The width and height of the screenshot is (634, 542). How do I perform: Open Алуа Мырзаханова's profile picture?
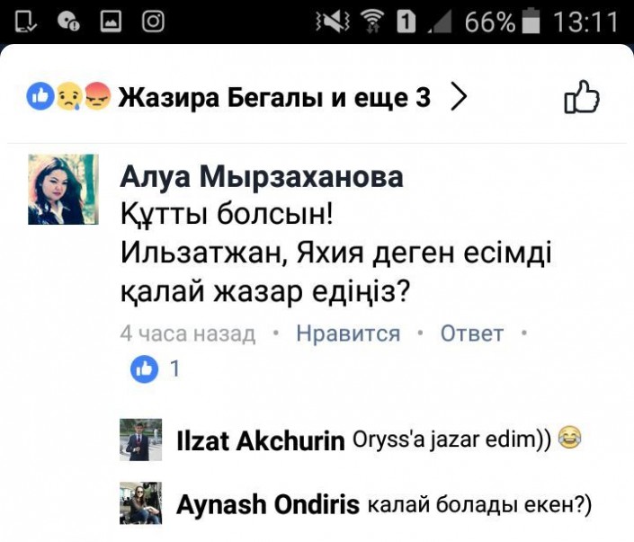(63, 189)
